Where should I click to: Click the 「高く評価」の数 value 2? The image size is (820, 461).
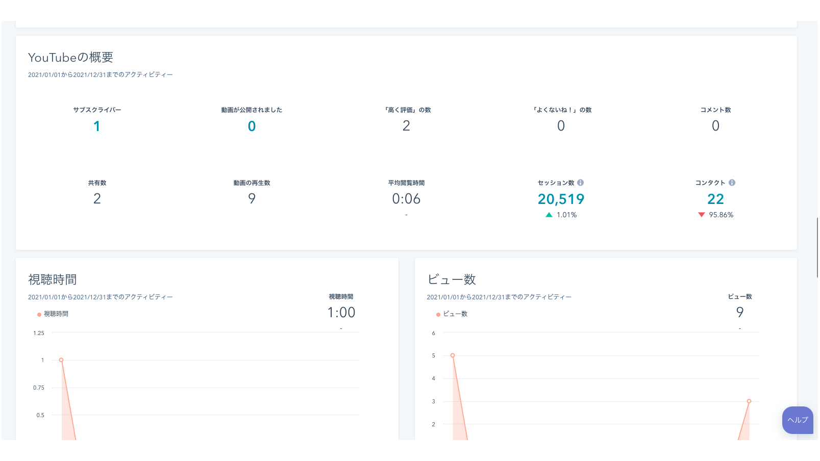[406, 126]
